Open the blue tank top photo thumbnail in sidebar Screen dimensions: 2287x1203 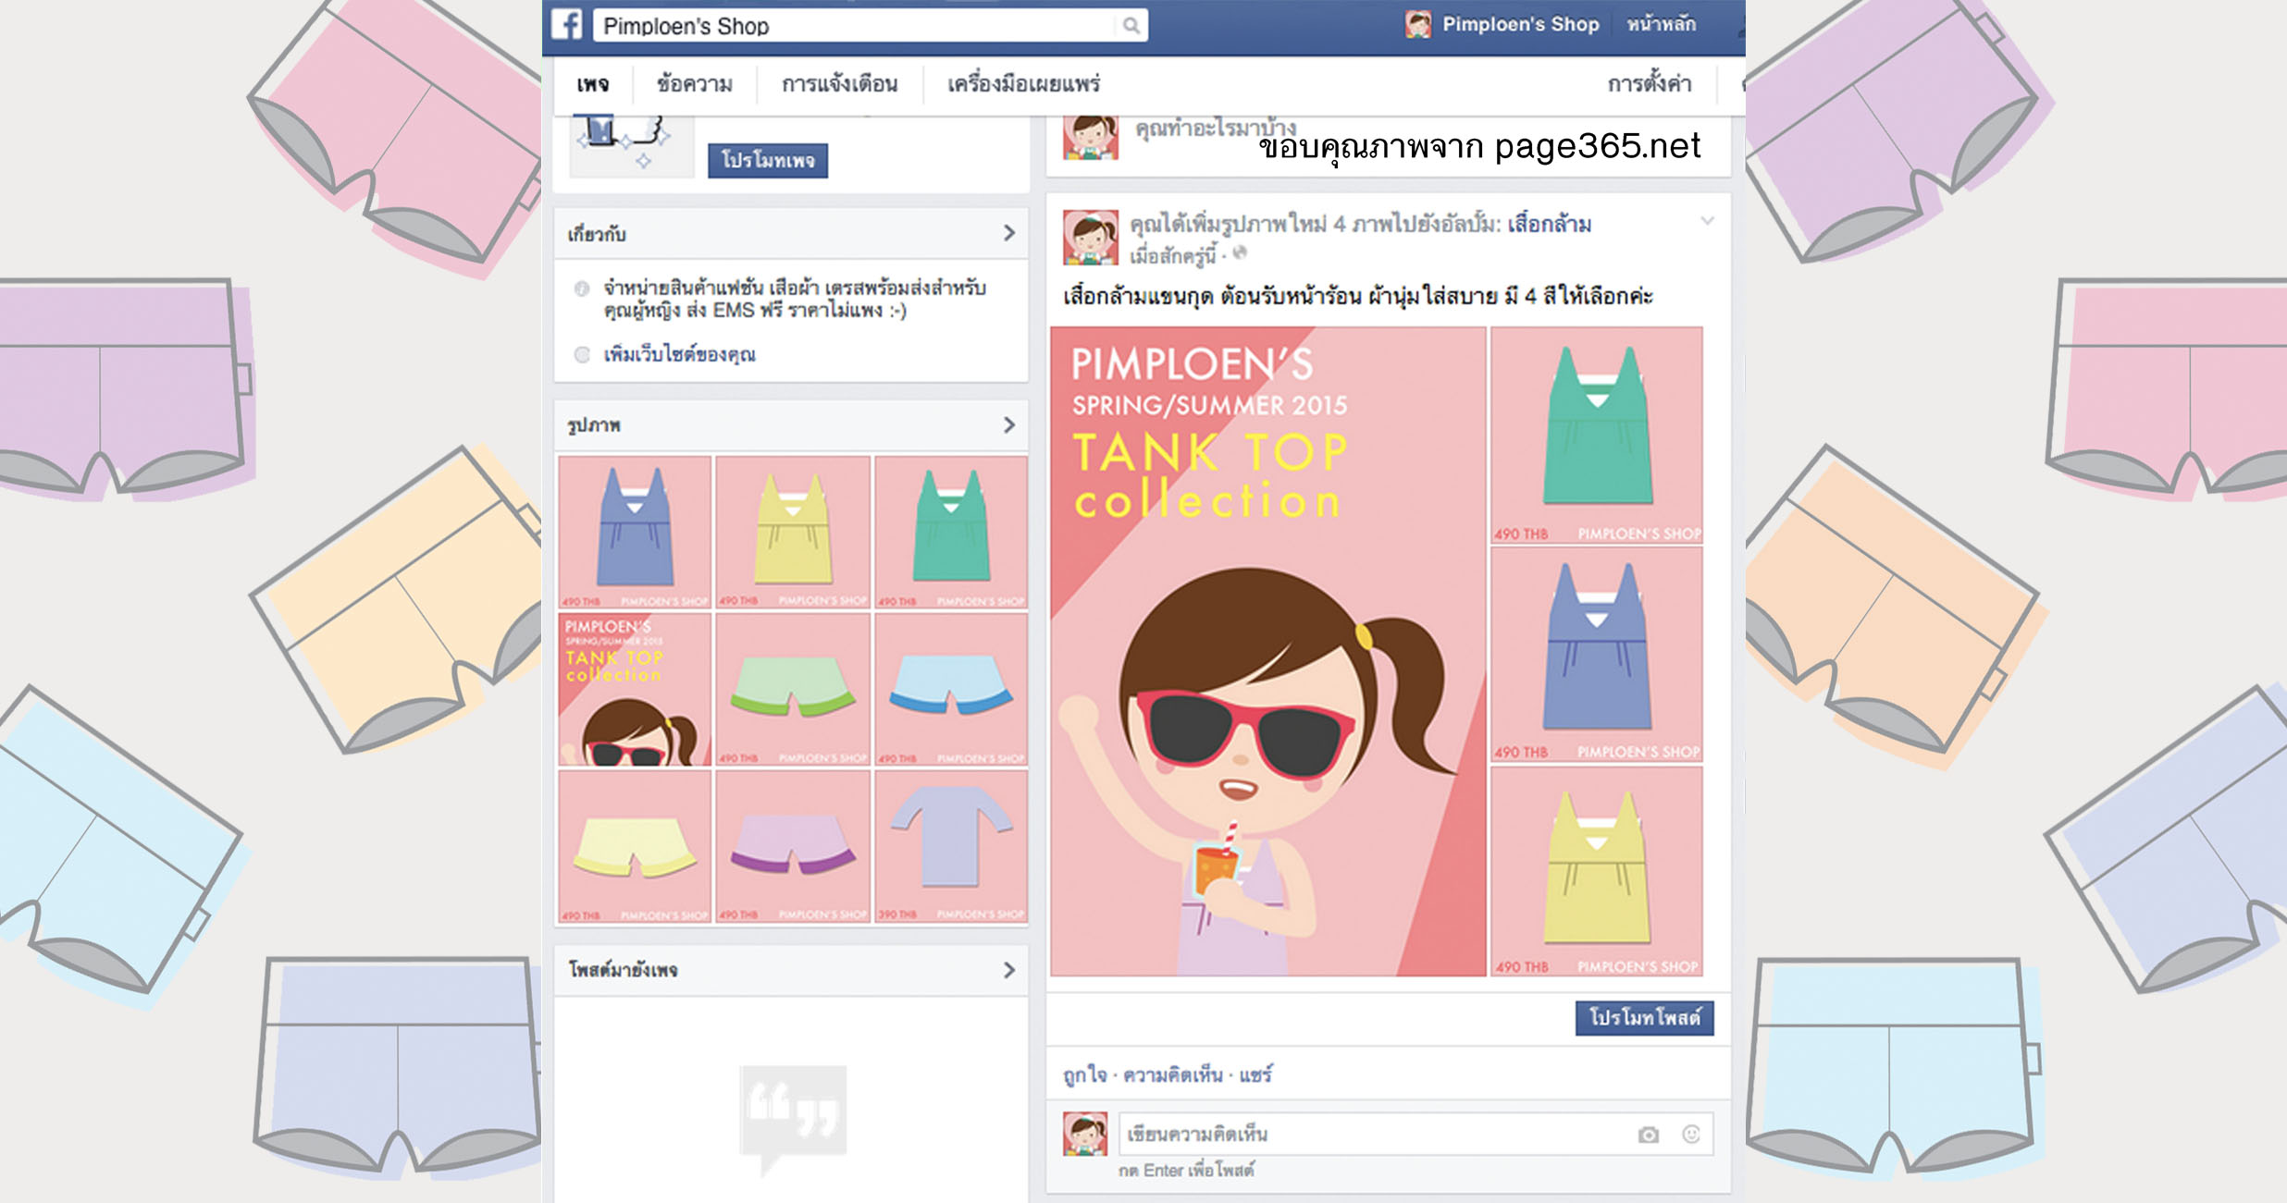pyautogui.click(x=635, y=533)
